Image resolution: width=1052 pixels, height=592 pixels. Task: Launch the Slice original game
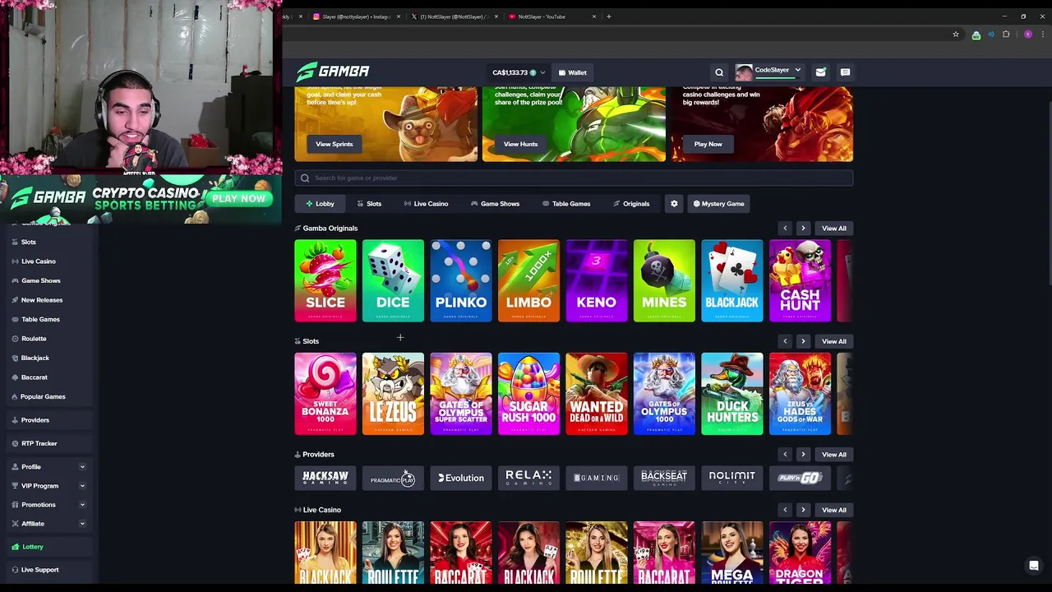click(325, 280)
